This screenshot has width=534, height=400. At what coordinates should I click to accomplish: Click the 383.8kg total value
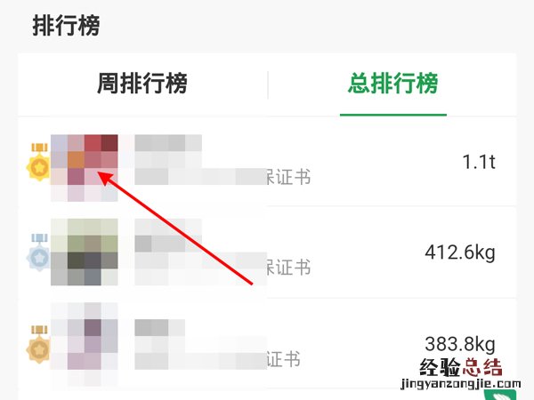coord(460,344)
